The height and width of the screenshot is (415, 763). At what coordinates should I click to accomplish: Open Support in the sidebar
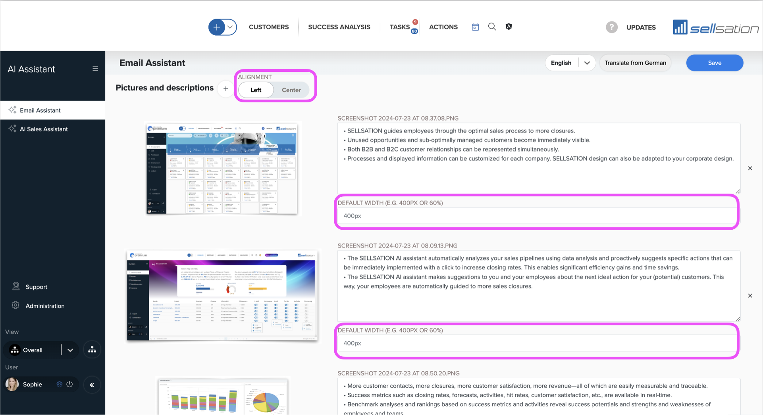tap(36, 287)
